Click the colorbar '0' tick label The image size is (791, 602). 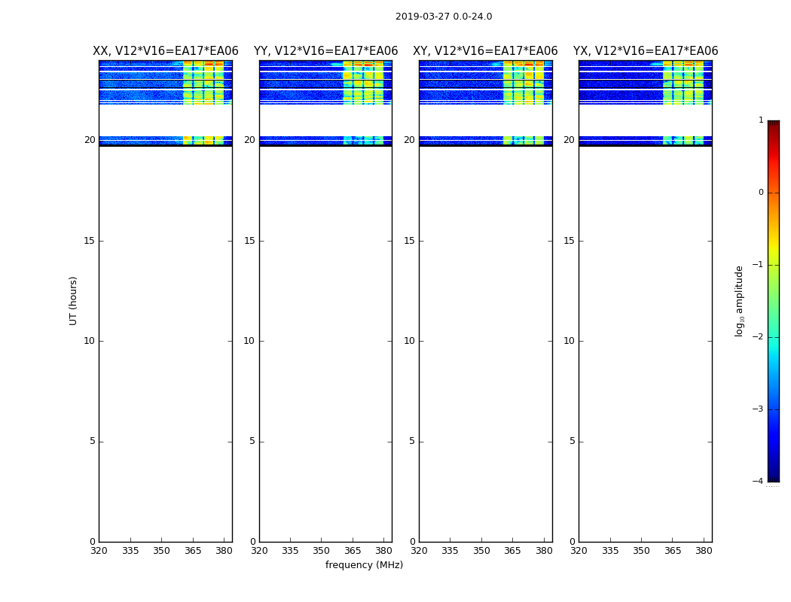pos(761,193)
